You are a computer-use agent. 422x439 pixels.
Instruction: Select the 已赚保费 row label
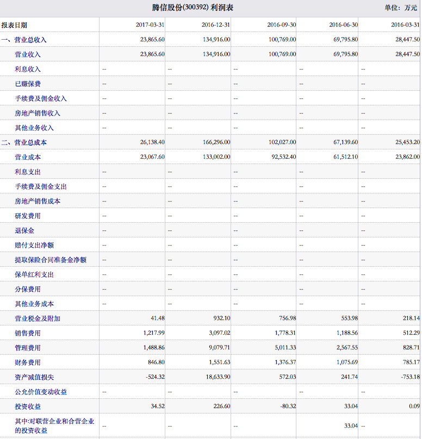[27, 84]
